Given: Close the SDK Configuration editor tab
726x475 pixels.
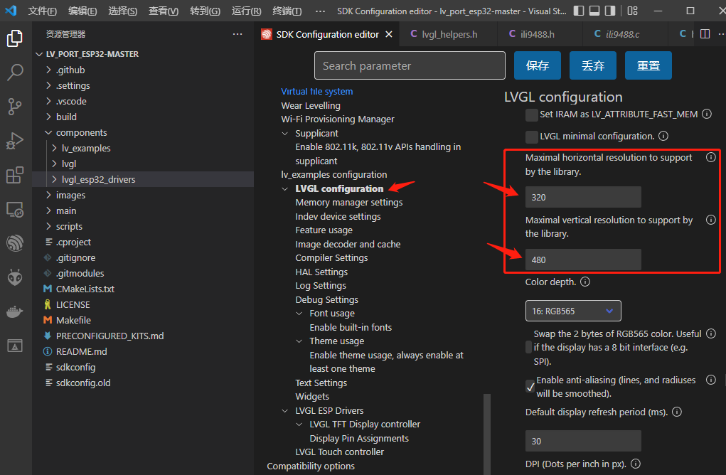Looking at the screenshot, I should pyautogui.click(x=389, y=34).
